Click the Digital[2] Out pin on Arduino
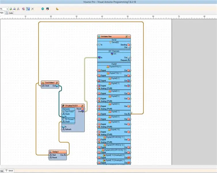This screenshot has height=173, width=217. pos(130,81)
